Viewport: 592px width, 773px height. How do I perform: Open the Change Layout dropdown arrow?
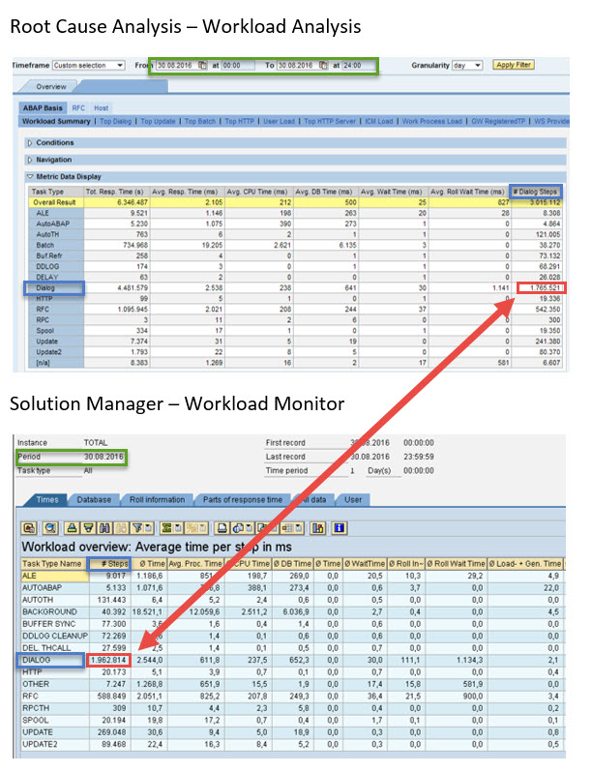(299, 528)
